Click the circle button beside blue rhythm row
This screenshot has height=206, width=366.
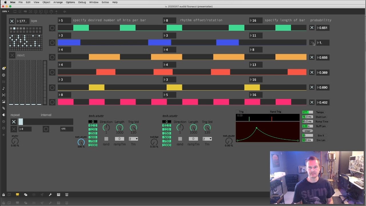[52, 43]
